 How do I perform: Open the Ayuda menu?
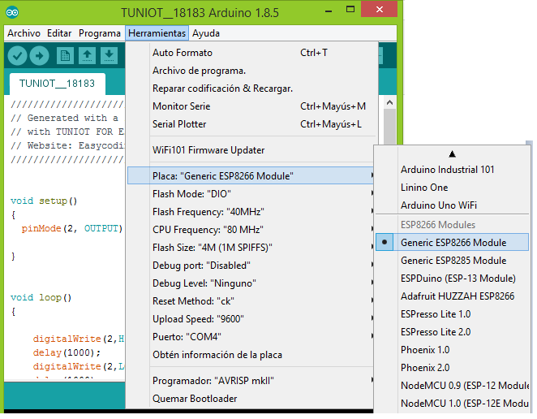point(206,33)
